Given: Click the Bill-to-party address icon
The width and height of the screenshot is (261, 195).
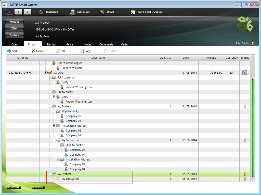Looking at the screenshot, I should pyautogui.click(x=54, y=92).
